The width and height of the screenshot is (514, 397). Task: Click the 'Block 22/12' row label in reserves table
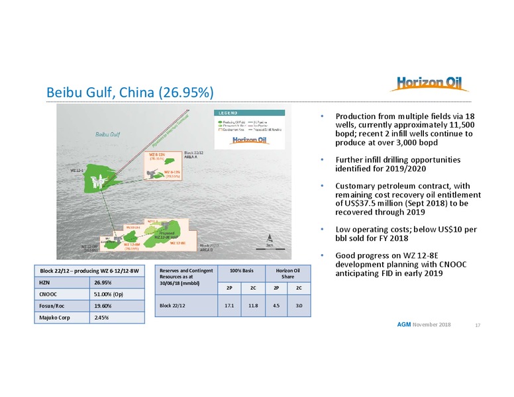click(x=186, y=306)
